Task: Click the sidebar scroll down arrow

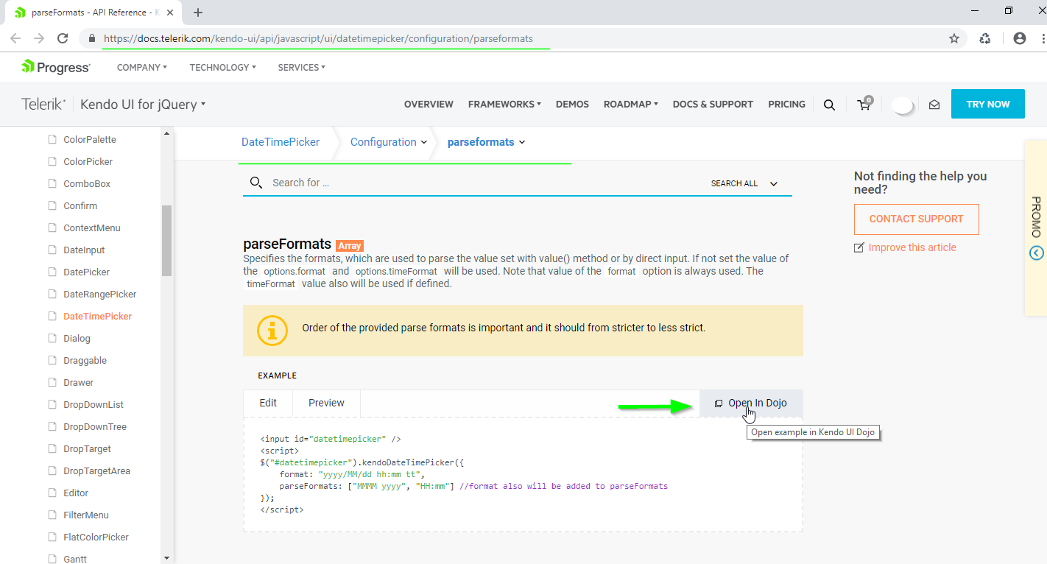Action: tap(167, 558)
